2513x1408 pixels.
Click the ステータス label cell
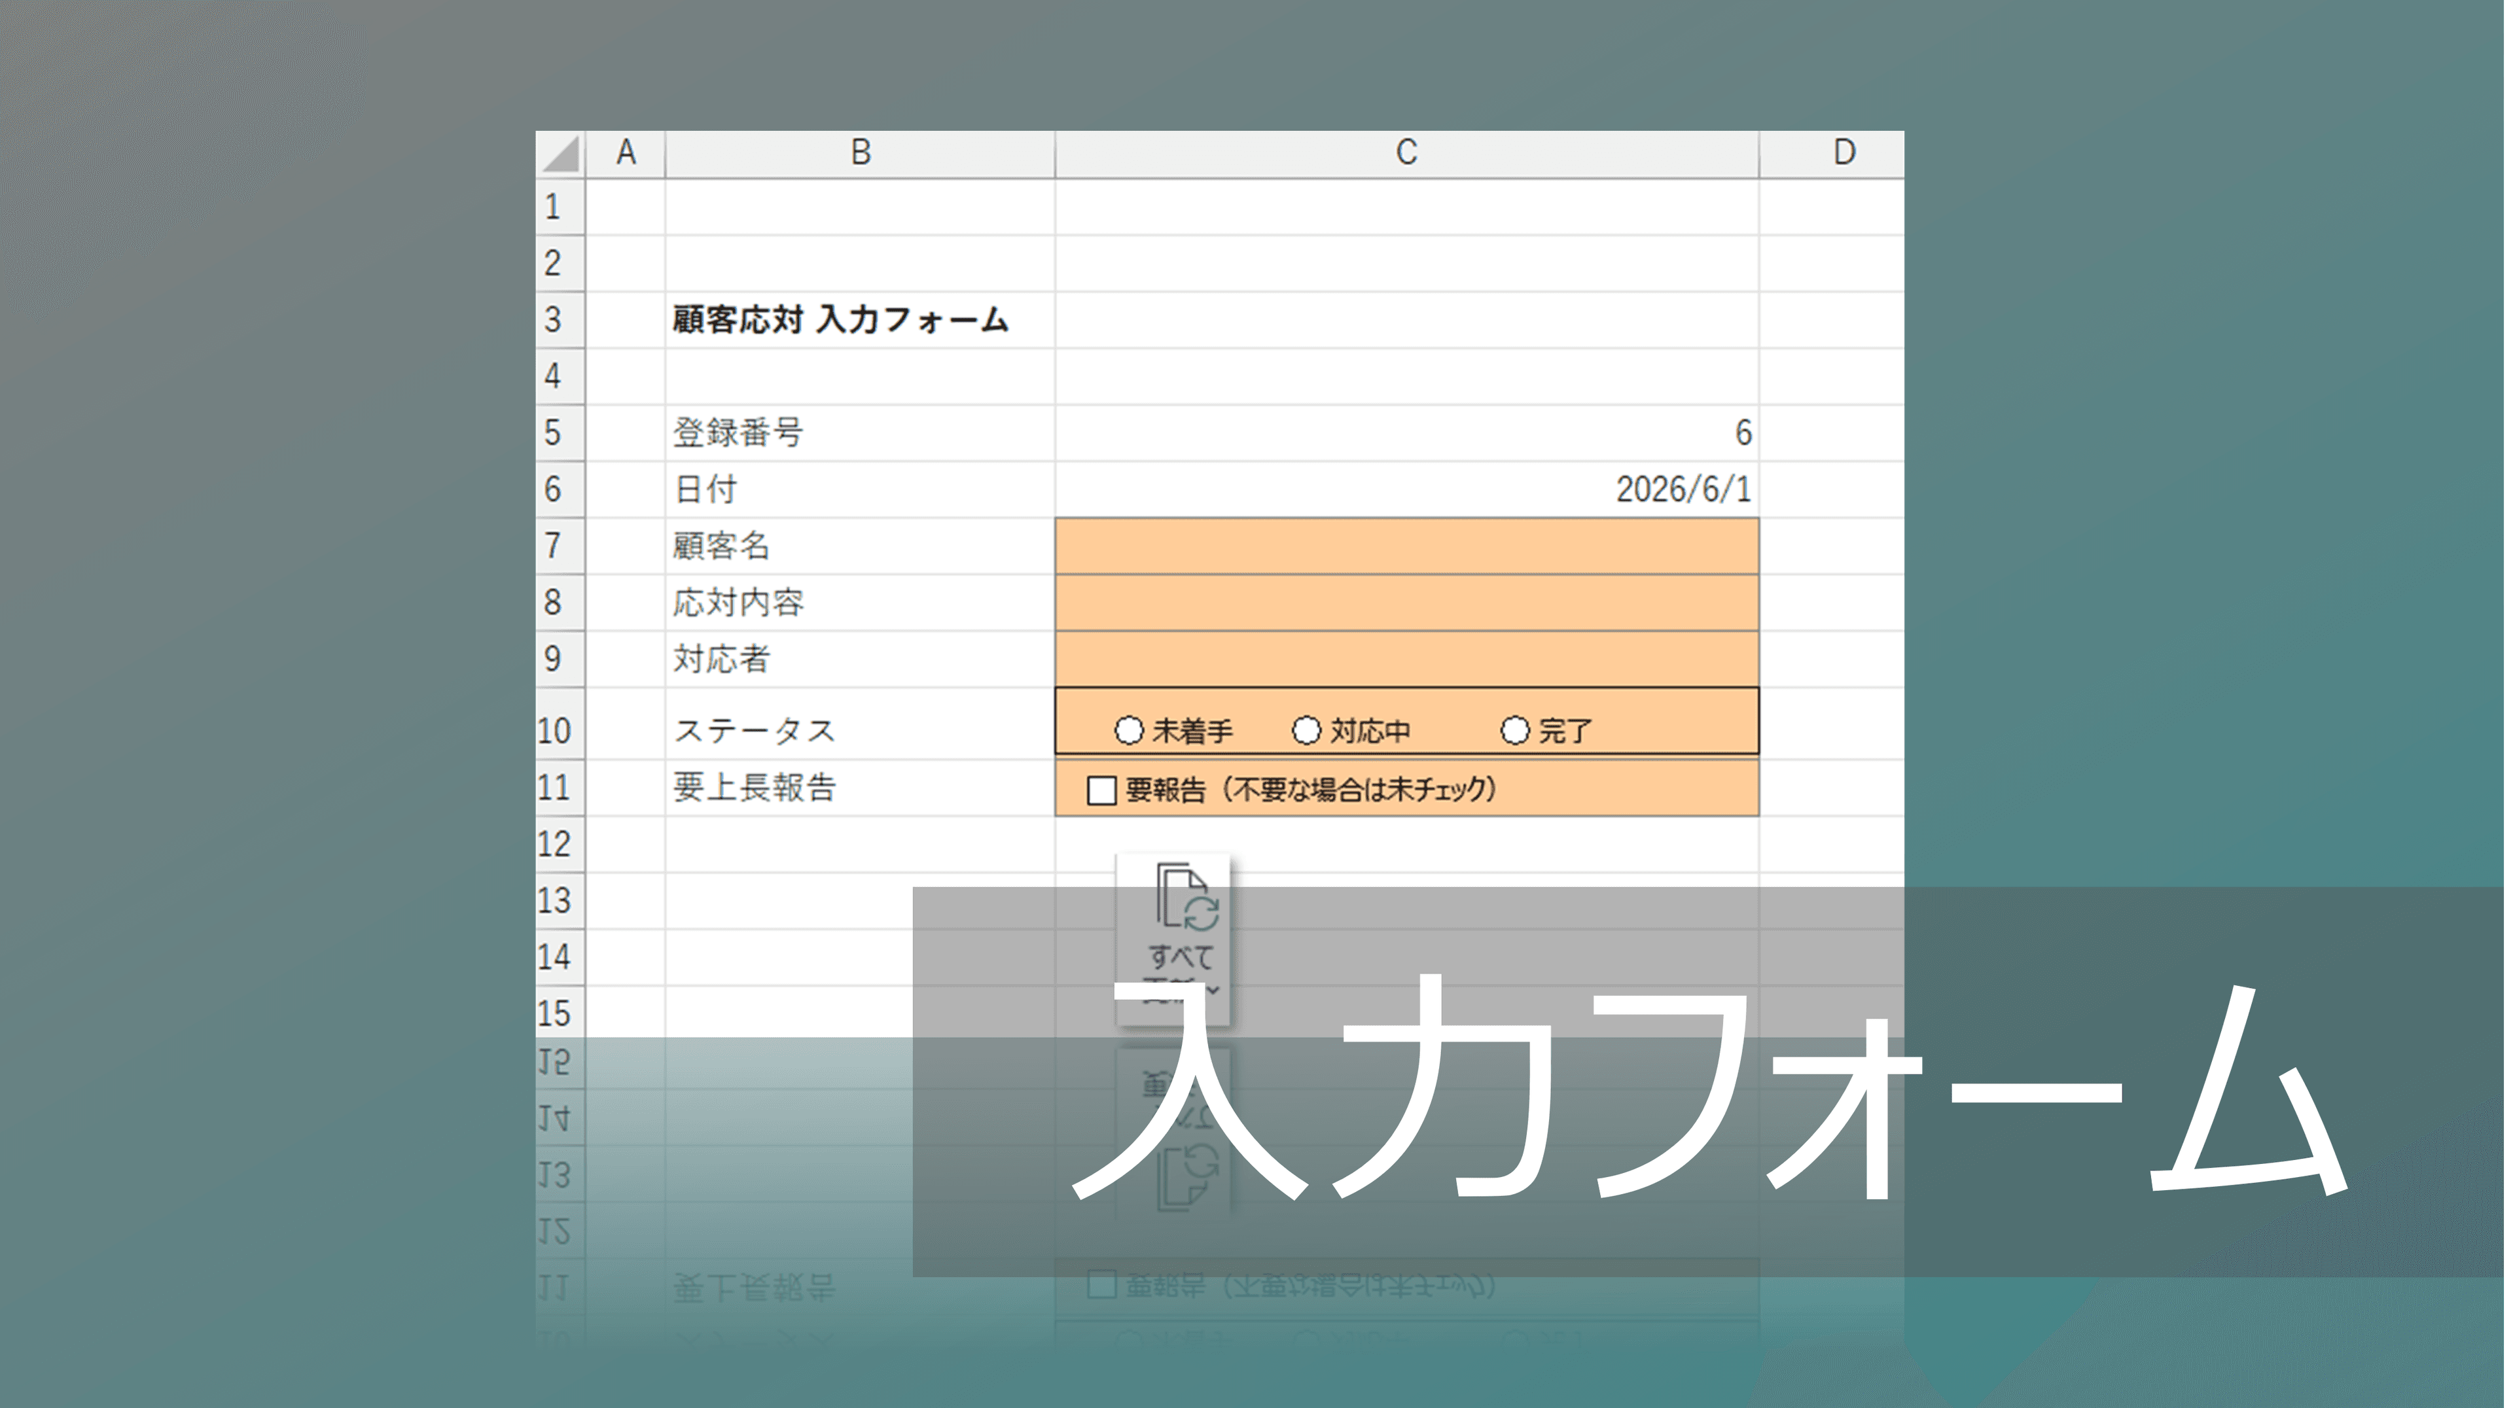click(859, 724)
